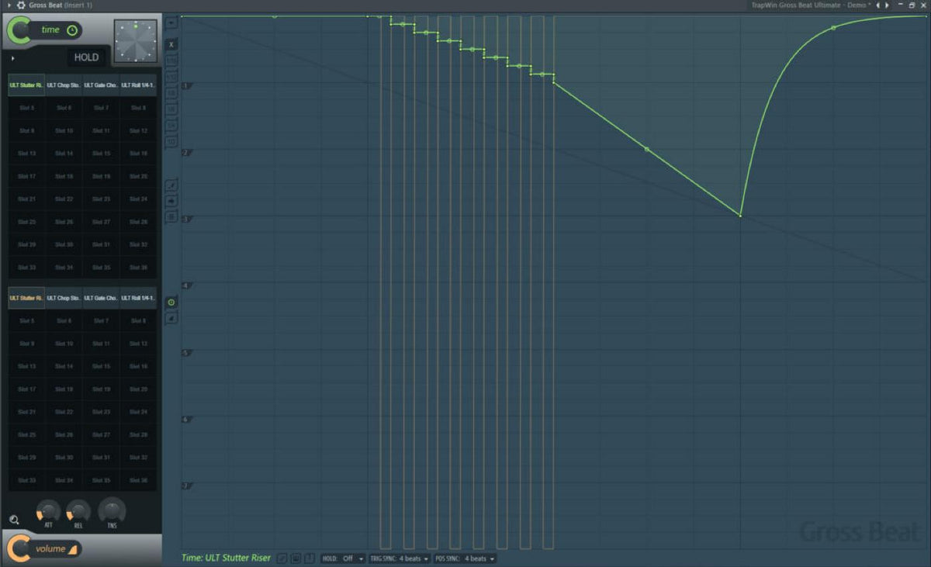Screen dimensions: 931x567
Task: Toggle the small envelope icon below clock icon
Action: pos(171,317)
